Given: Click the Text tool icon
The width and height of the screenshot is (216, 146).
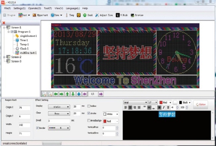Looking at the screenshot, I should coord(20,15).
